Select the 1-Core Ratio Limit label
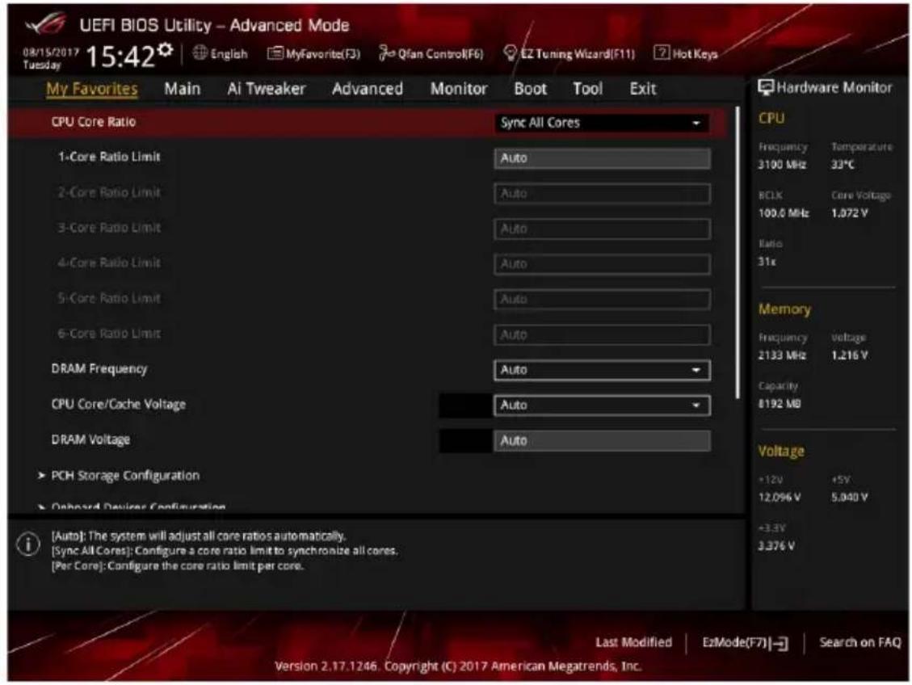 coord(109,157)
